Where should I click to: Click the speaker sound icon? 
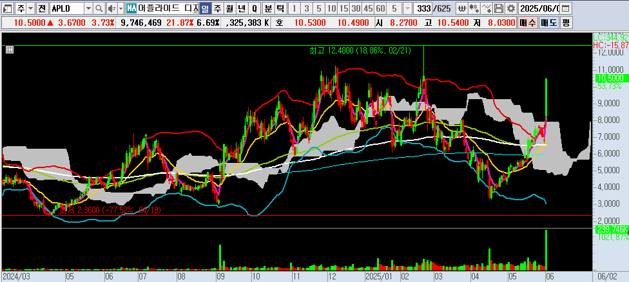point(111,8)
